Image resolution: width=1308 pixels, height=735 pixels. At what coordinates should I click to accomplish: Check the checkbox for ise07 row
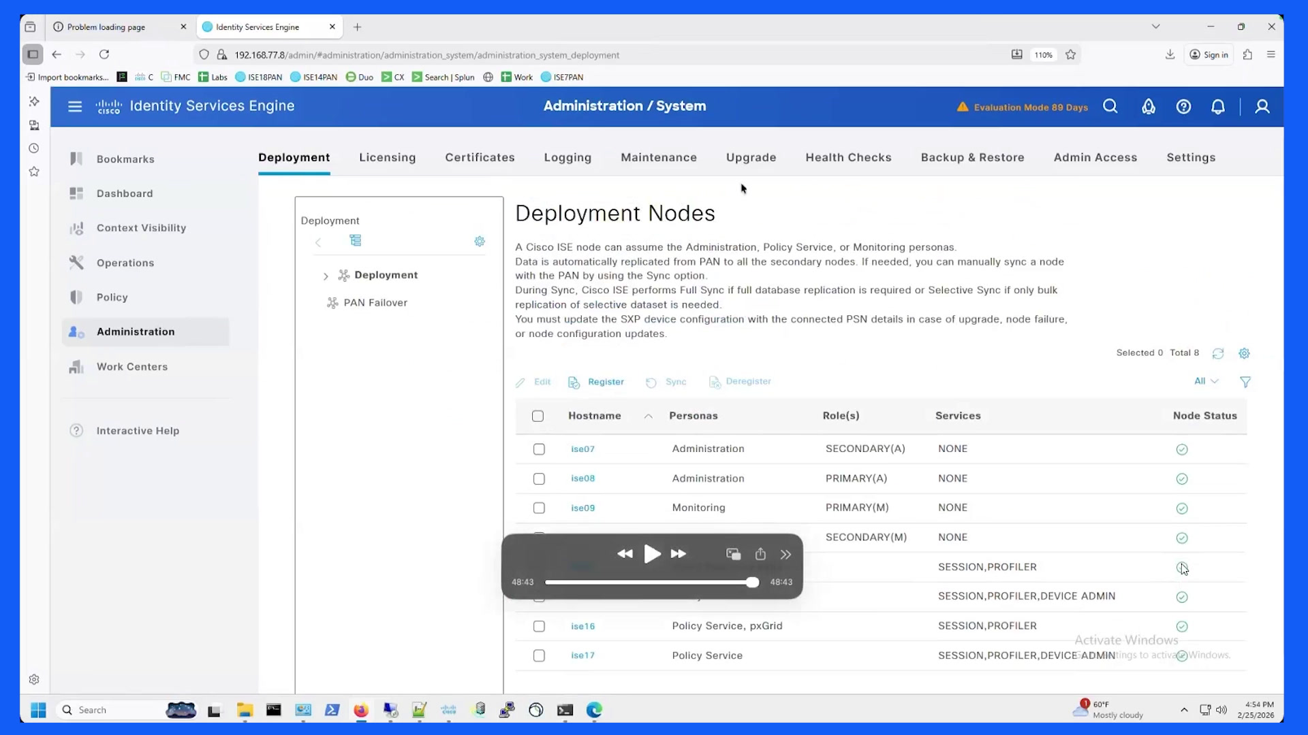pos(539,449)
